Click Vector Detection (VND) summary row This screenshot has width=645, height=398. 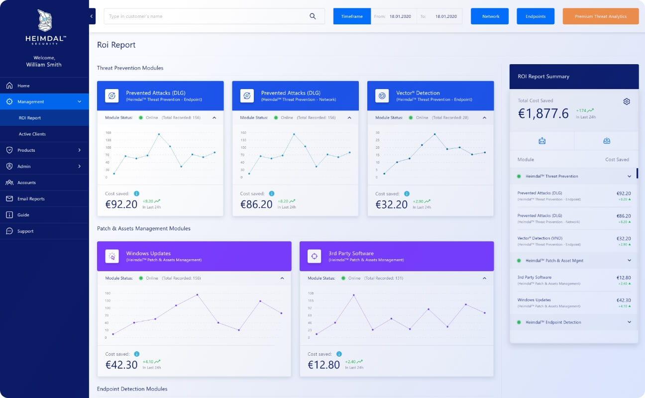574,241
